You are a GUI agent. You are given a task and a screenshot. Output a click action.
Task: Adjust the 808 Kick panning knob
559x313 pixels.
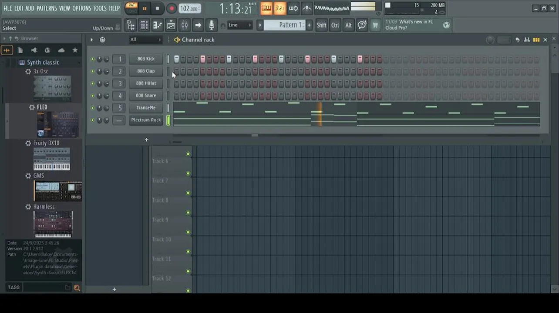click(x=99, y=59)
